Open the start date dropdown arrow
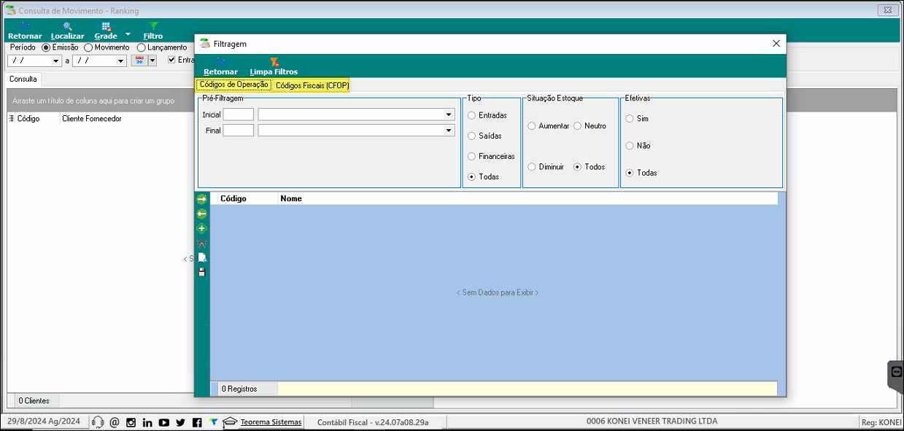 56,61
